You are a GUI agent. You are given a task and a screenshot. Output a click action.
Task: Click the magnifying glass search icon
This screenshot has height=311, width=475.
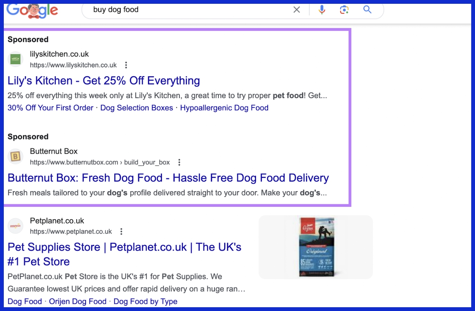(x=367, y=10)
